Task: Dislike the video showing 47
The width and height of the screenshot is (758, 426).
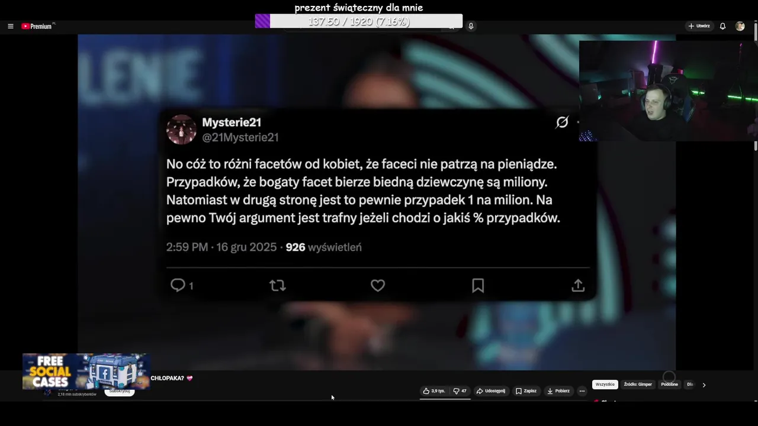Action: click(x=460, y=391)
